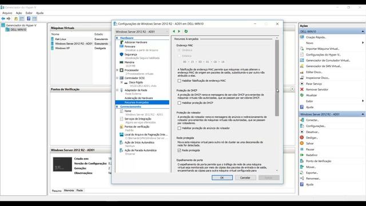
Task: Click the green refresh icon in settings dialog
Action: tap(186, 31)
